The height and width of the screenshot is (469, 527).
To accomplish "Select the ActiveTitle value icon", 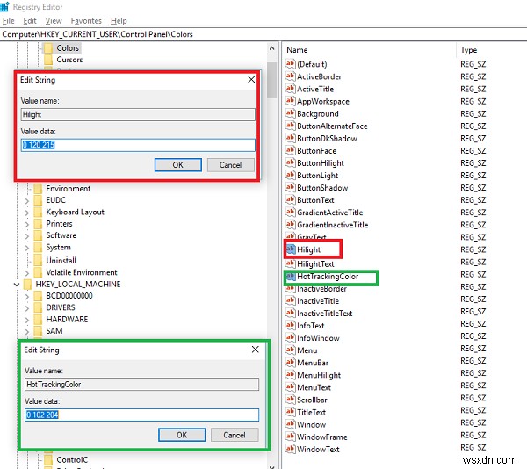I will 290,89.
